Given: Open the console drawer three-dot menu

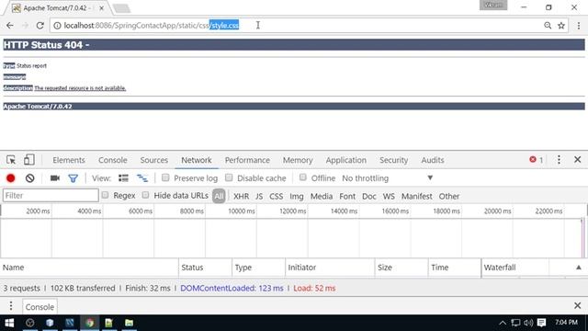Looking at the screenshot, I should [11, 306].
